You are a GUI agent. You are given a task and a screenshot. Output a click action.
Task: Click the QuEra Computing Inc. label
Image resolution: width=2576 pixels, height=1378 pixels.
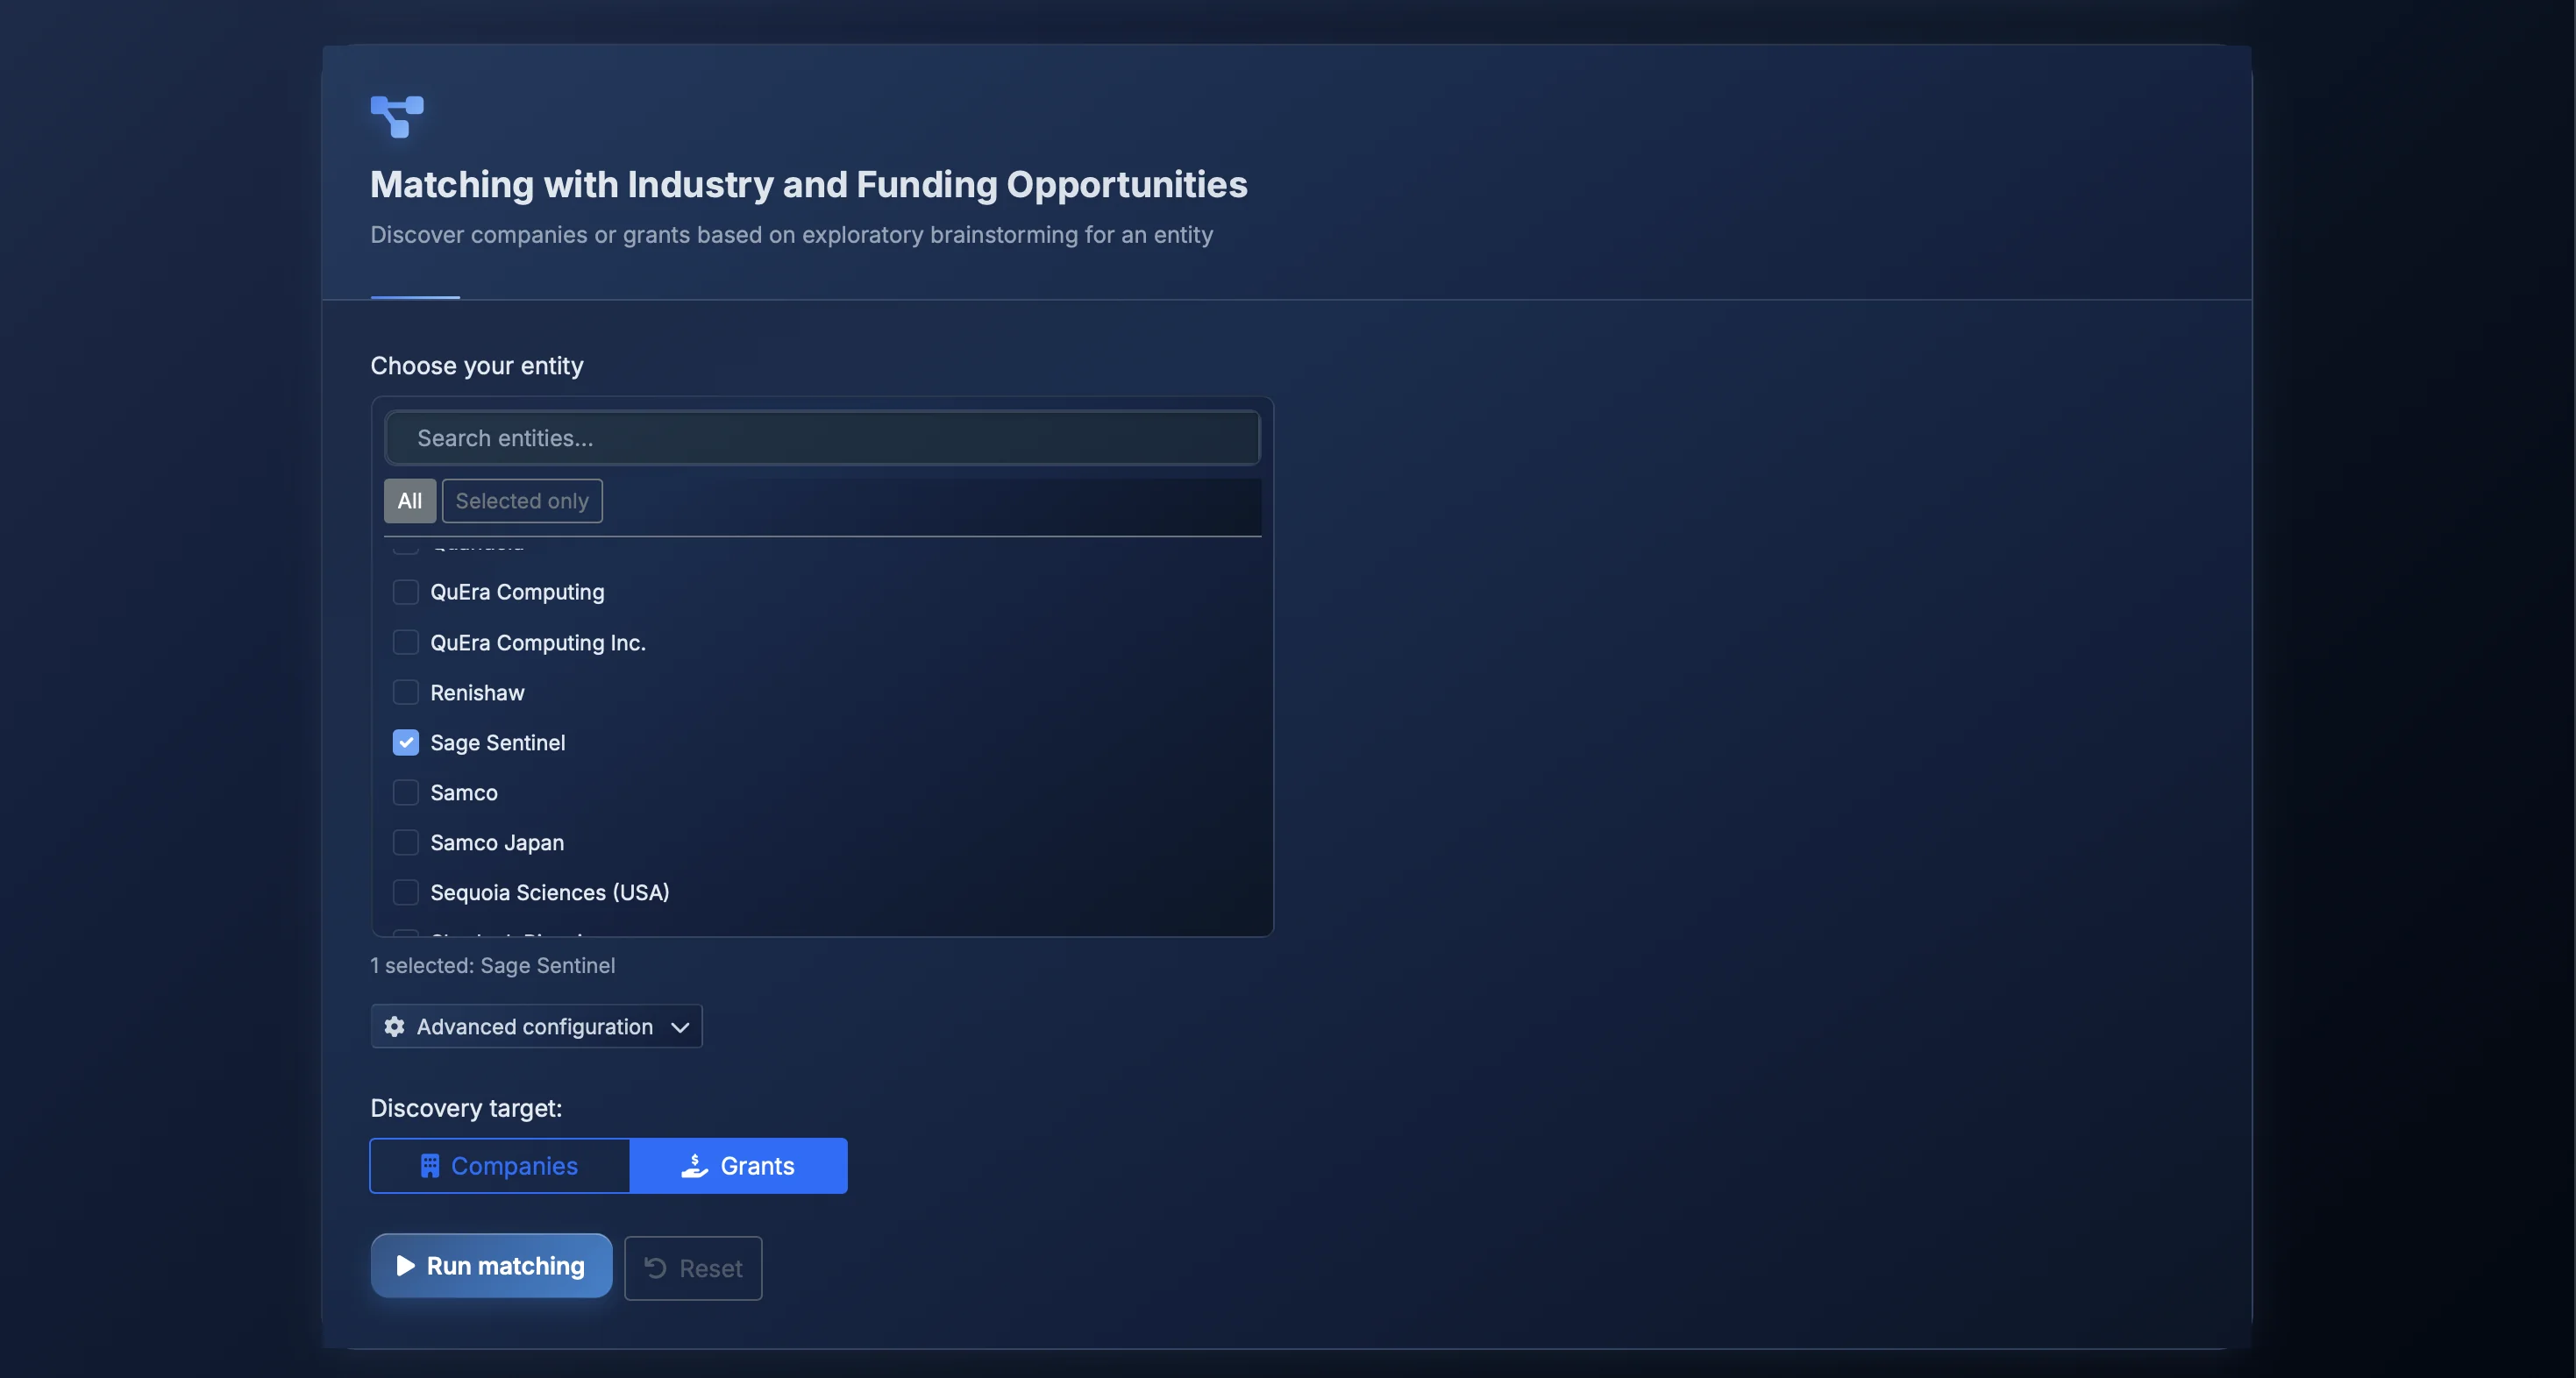[538, 642]
